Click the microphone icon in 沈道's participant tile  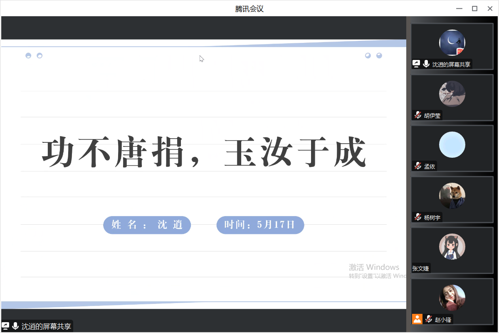click(x=426, y=64)
